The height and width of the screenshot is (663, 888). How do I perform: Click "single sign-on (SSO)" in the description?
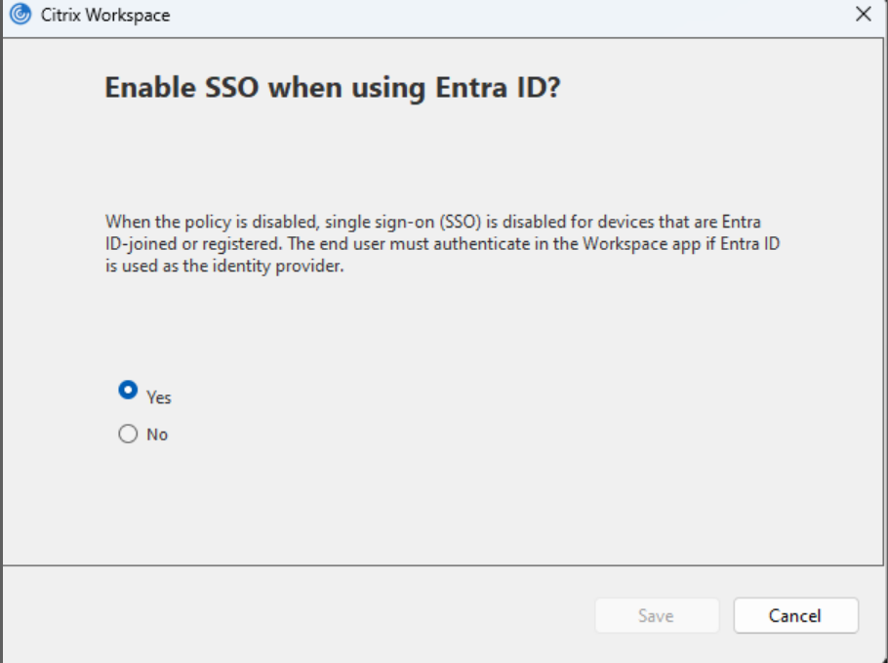tap(374, 222)
